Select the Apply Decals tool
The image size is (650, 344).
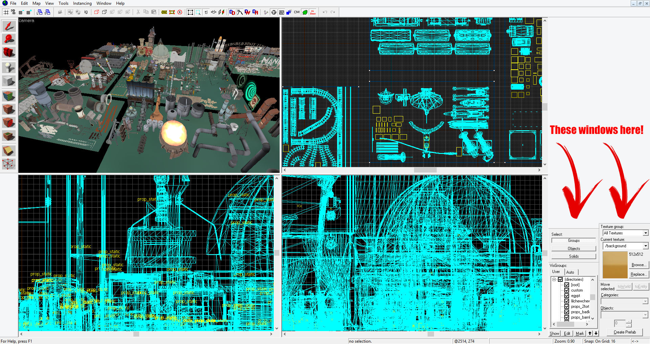[x=9, y=122]
